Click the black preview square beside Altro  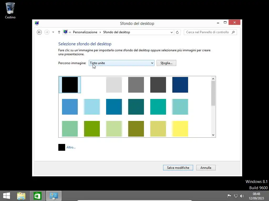click(x=61, y=147)
